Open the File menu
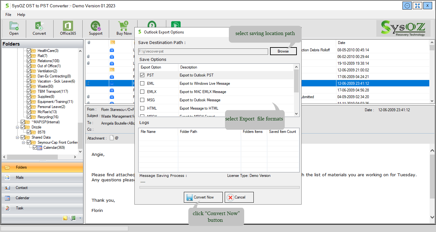The height and width of the screenshot is (232, 436). coord(8,15)
